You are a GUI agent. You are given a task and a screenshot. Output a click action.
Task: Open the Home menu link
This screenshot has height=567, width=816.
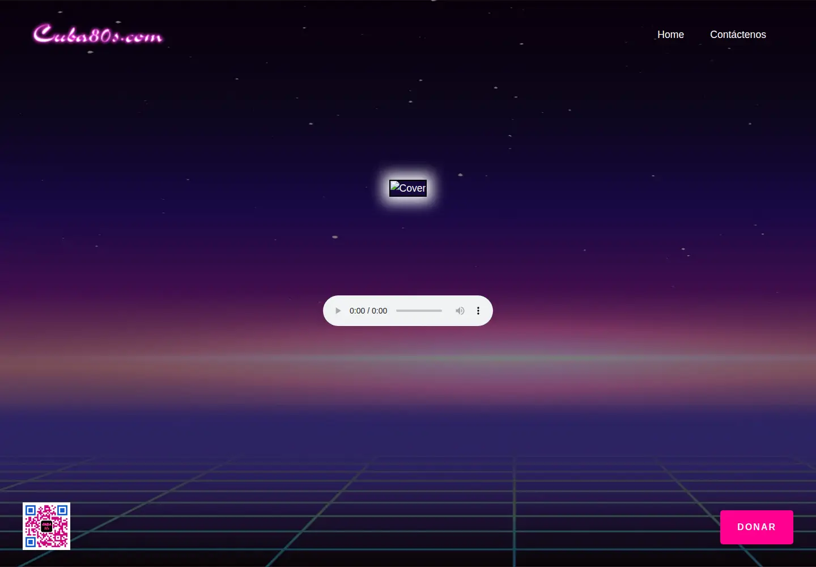(670, 35)
